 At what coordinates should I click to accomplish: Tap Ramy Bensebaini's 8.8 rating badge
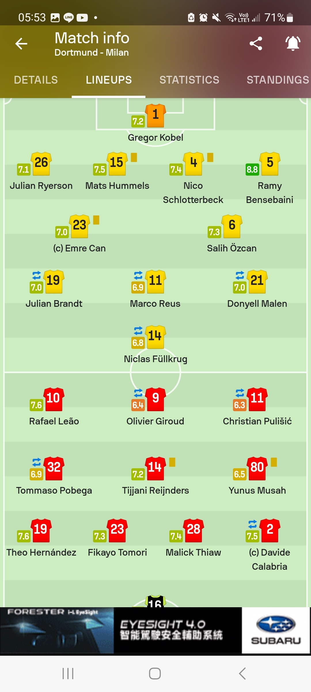click(x=252, y=170)
